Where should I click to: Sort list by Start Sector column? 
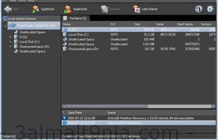(x=188, y=24)
